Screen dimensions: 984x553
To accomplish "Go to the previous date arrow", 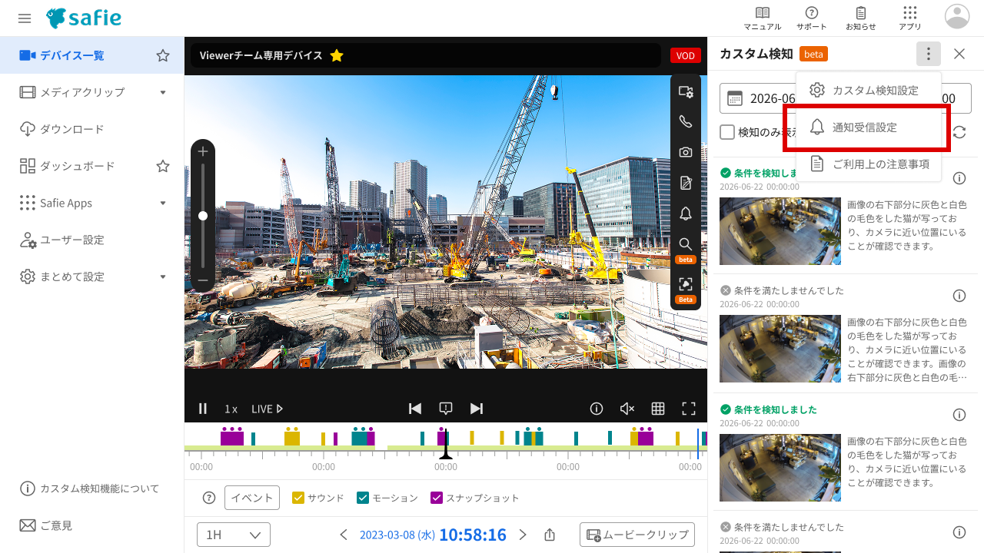I will pyautogui.click(x=344, y=535).
